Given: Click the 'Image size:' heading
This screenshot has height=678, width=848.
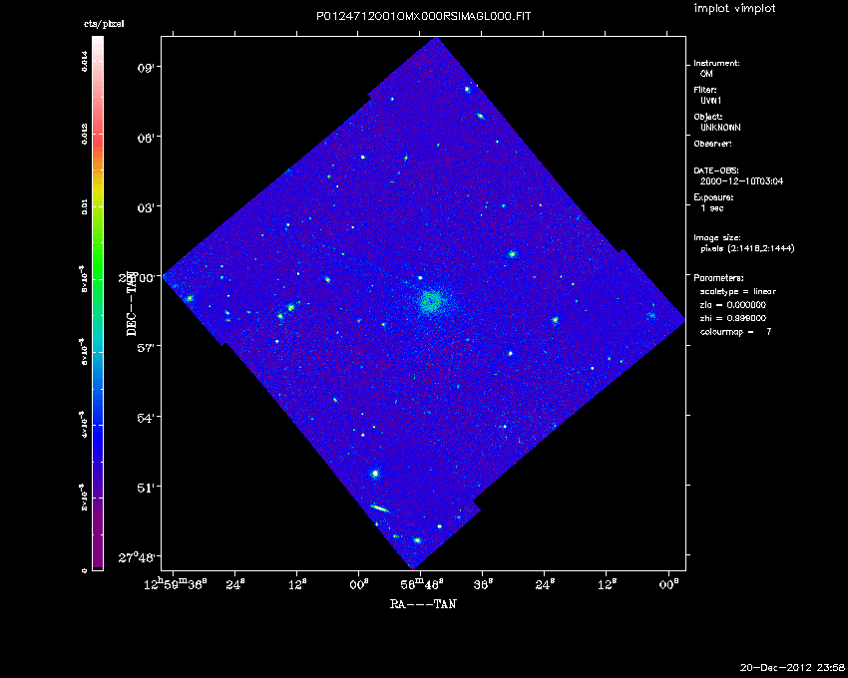Looking at the screenshot, I should pos(717,238).
